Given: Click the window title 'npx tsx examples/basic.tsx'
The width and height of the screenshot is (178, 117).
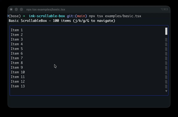Looking at the screenshot, I should [x=46, y=9].
